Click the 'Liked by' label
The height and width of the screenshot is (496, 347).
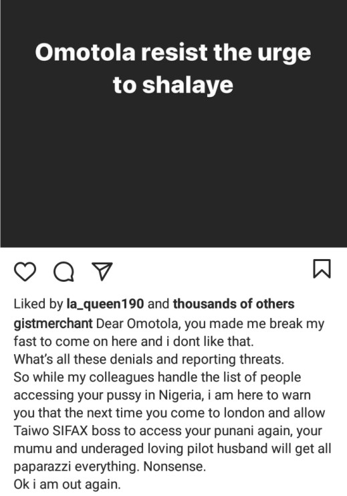point(39,304)
